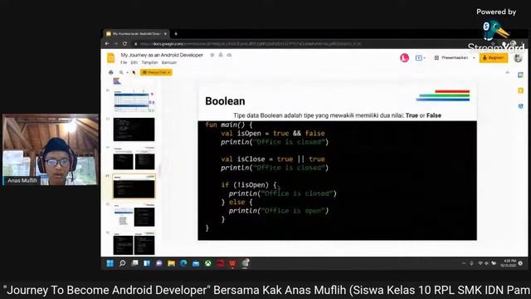Click the Tipe data Boolean description text

click(337, 115)
